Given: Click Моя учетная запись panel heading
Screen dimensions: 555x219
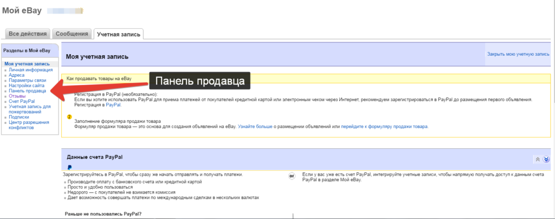Looking at the screenshot, I should click(x=98, y=57).
